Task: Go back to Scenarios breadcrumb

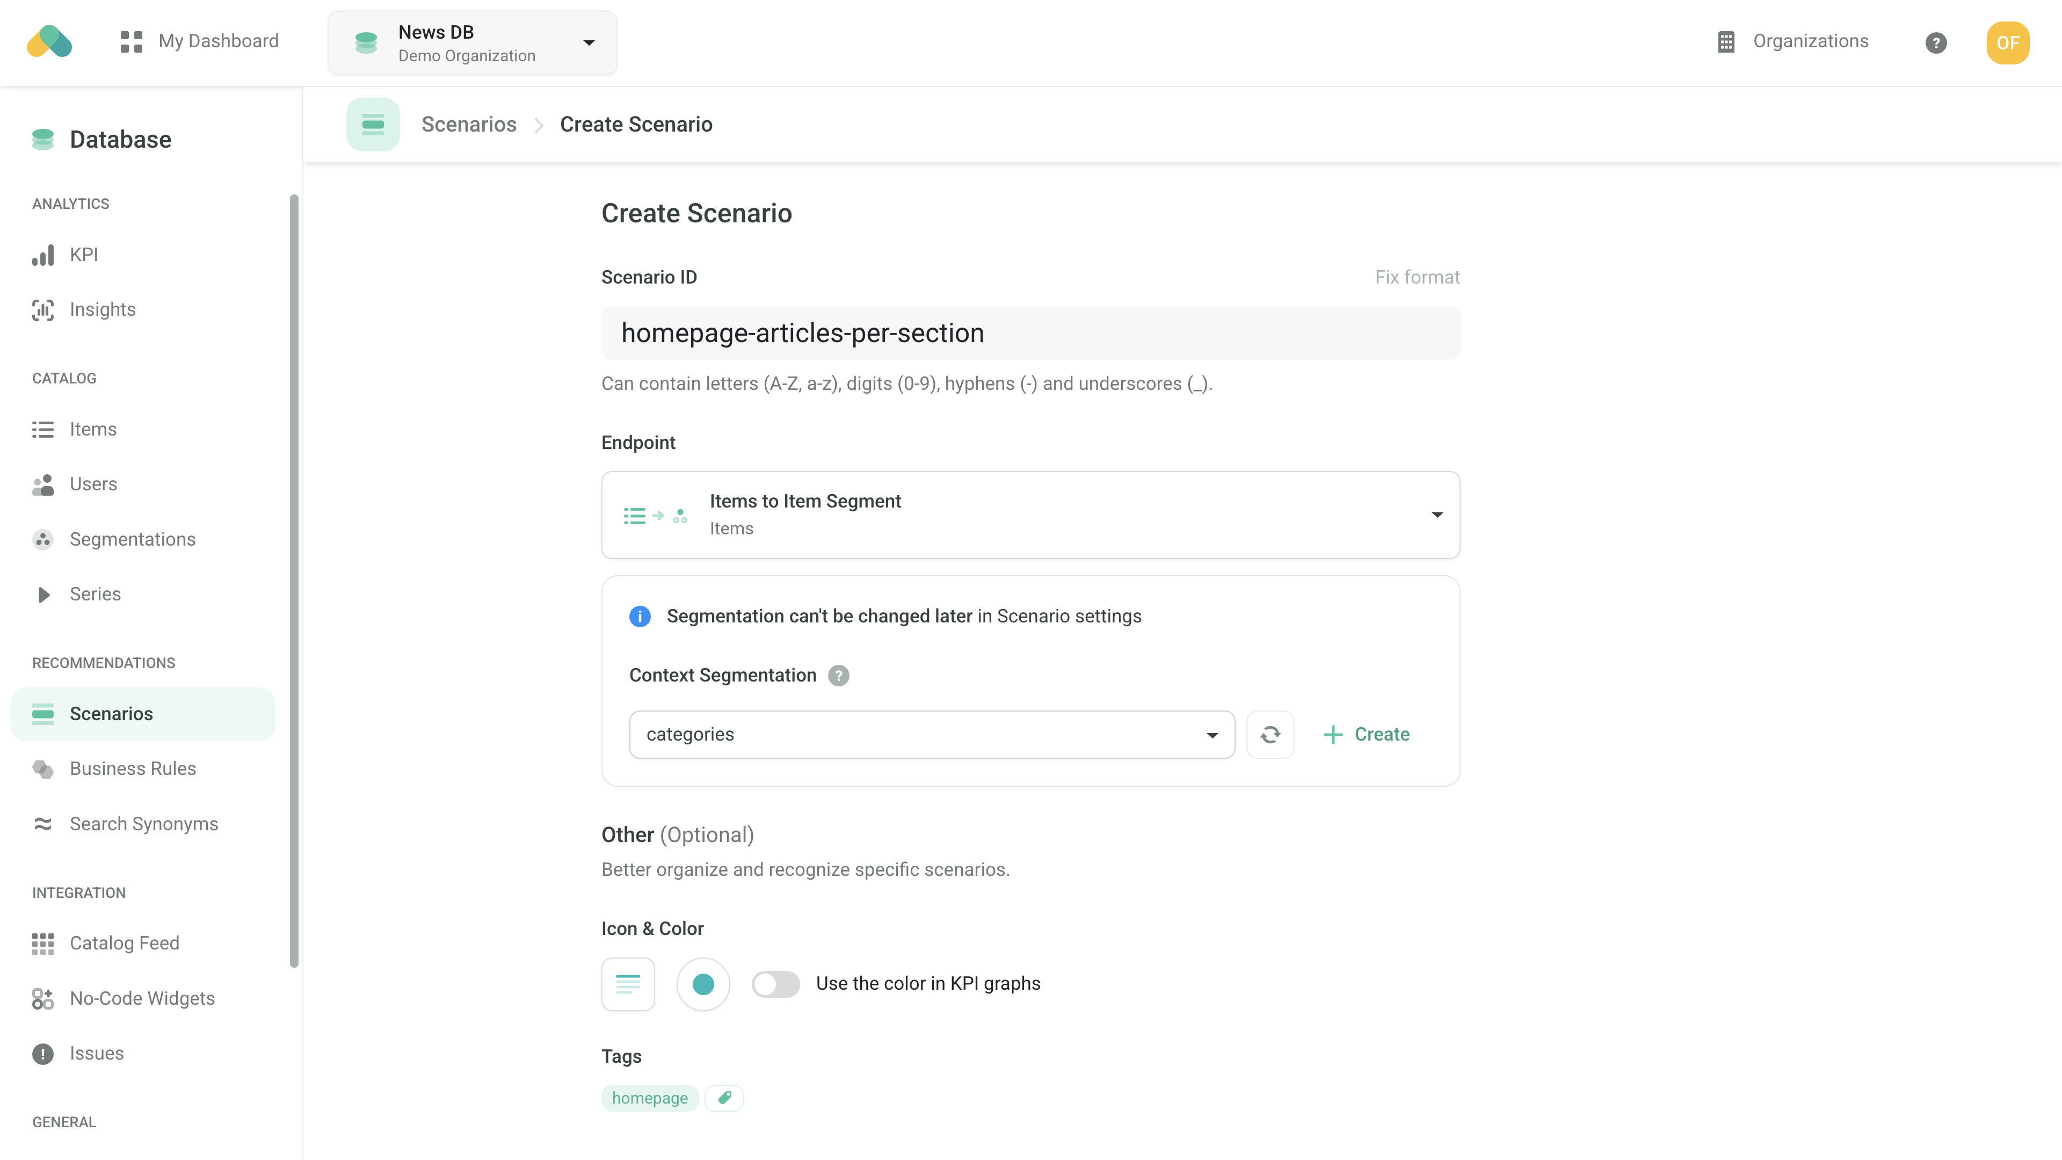Action: pos(469,124)
